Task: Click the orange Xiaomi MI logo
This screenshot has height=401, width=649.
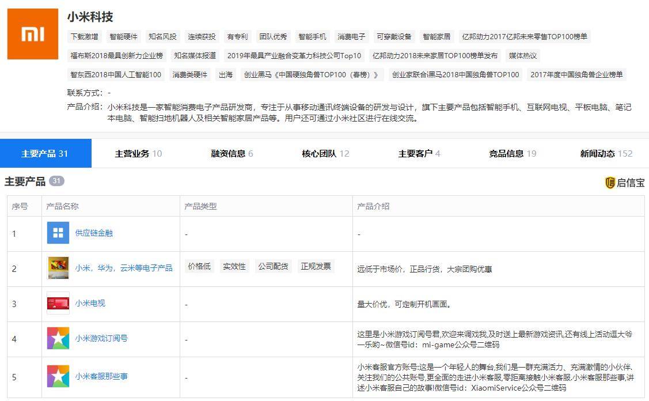Action: pos(33,34)
